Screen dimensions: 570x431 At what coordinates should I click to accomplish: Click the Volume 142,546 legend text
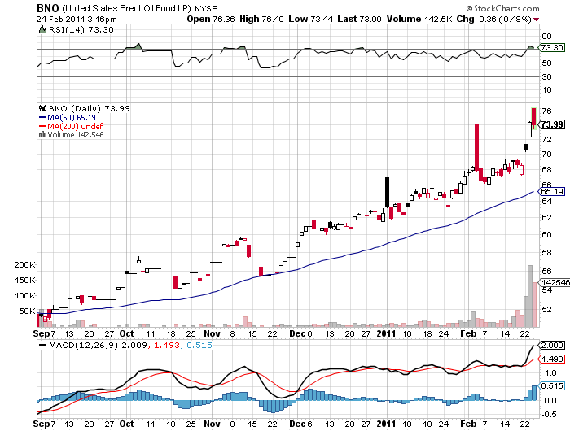(x=76, y=135)
